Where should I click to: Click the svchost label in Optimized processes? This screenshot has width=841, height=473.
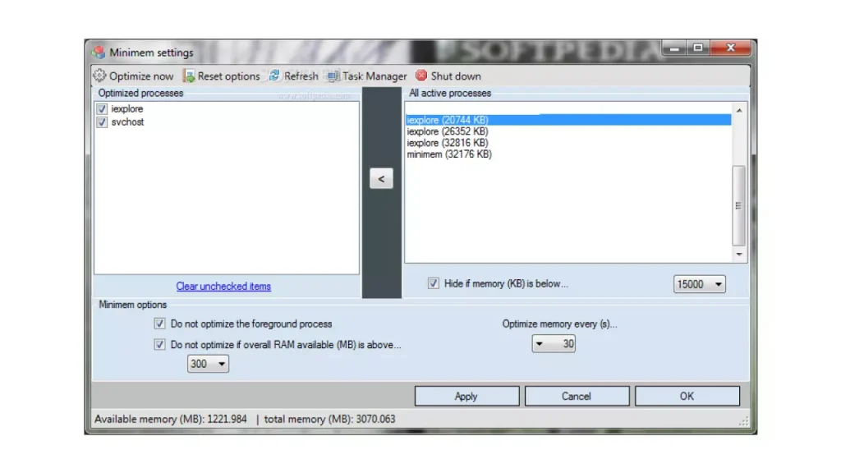(x=127, y=122)
